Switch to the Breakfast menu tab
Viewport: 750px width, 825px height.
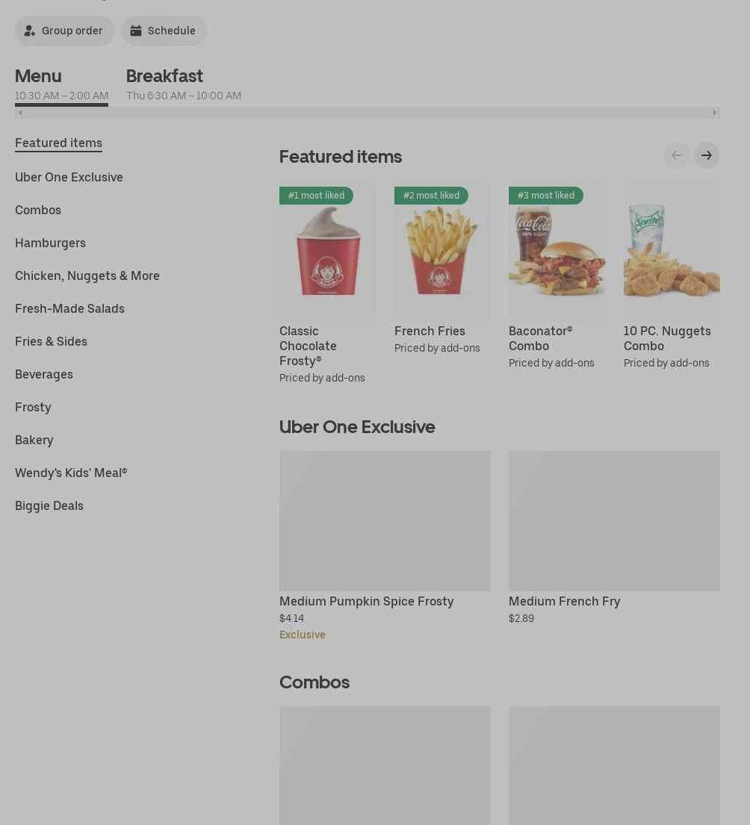coord(183,84)
